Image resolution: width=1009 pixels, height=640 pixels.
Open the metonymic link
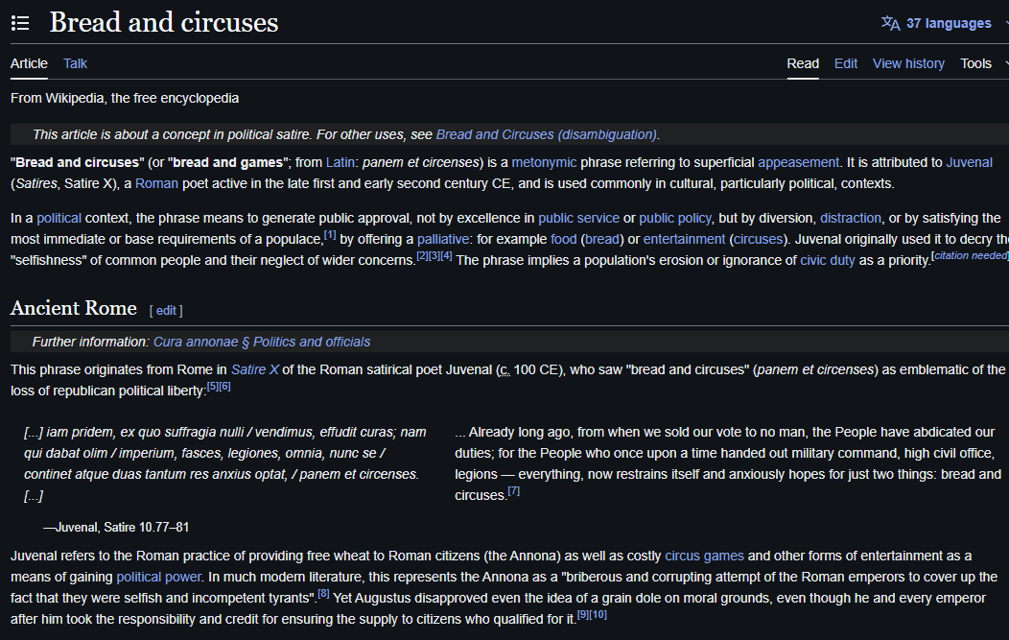[x=544, y=162]
